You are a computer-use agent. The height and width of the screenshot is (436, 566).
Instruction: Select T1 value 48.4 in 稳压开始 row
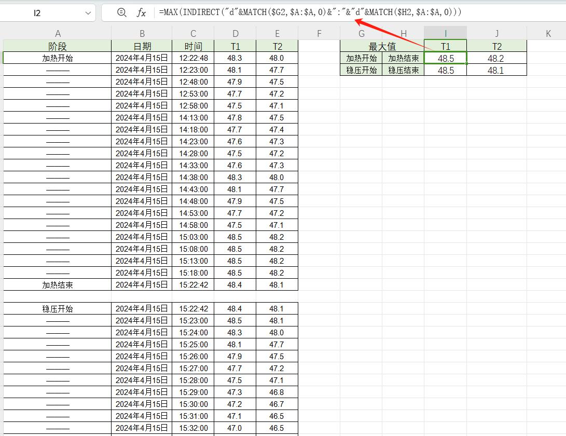pyautogui.click(x=235, y=308)
